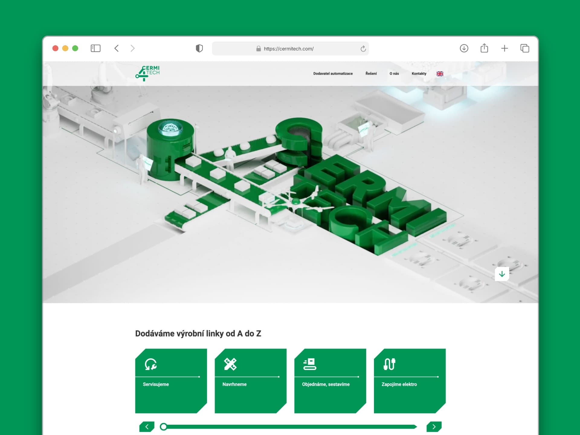Click the Share icon in browser toolbar

(485, 48)
